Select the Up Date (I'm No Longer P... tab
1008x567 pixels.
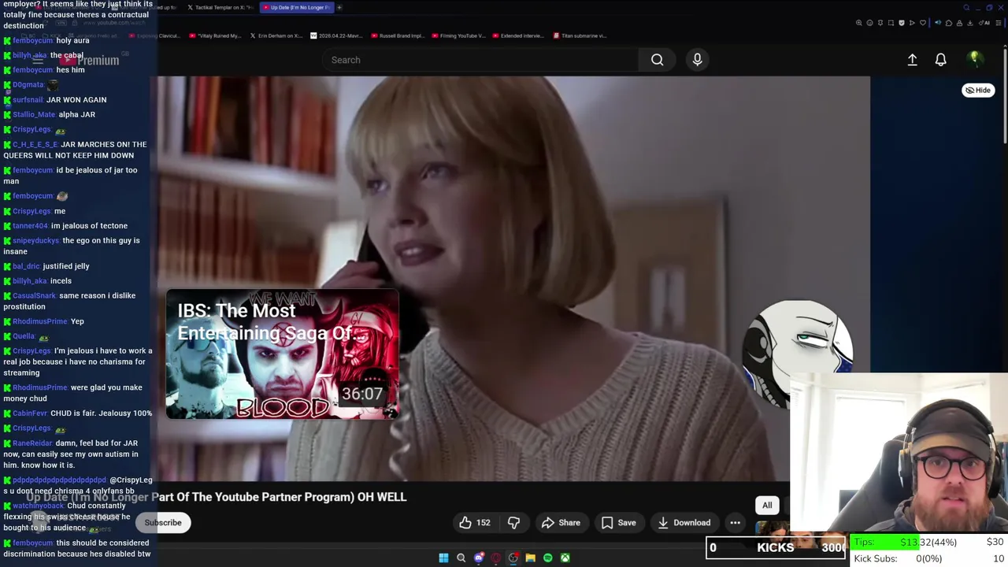(296, 7)
